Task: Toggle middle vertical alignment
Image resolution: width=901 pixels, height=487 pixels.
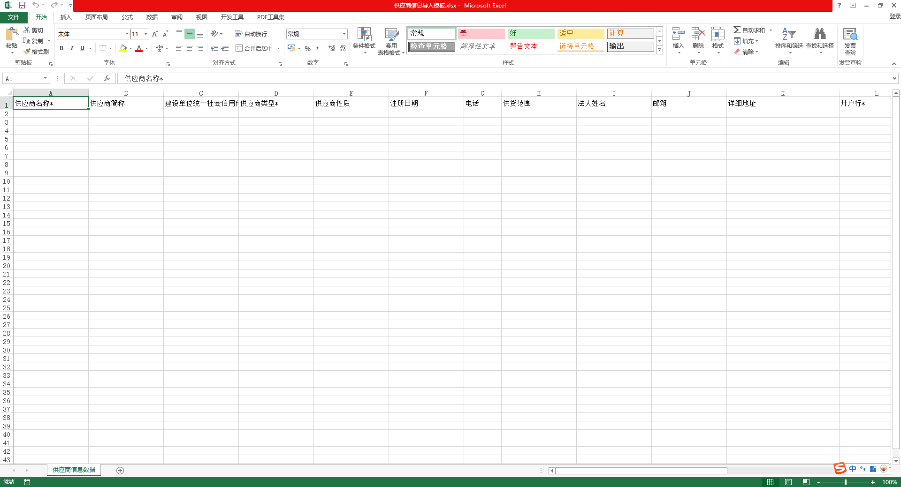Action: [x=190, y=34]
